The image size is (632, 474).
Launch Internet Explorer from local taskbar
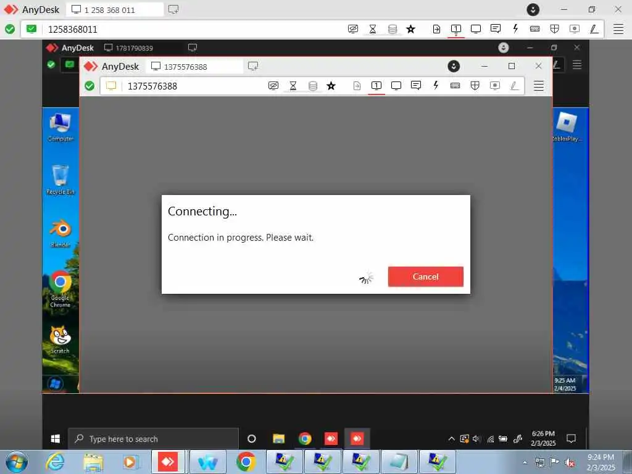click(x=55, y=462)
